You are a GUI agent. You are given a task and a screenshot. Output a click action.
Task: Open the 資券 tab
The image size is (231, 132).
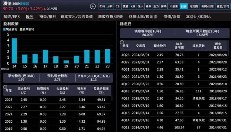coord(148,6)
